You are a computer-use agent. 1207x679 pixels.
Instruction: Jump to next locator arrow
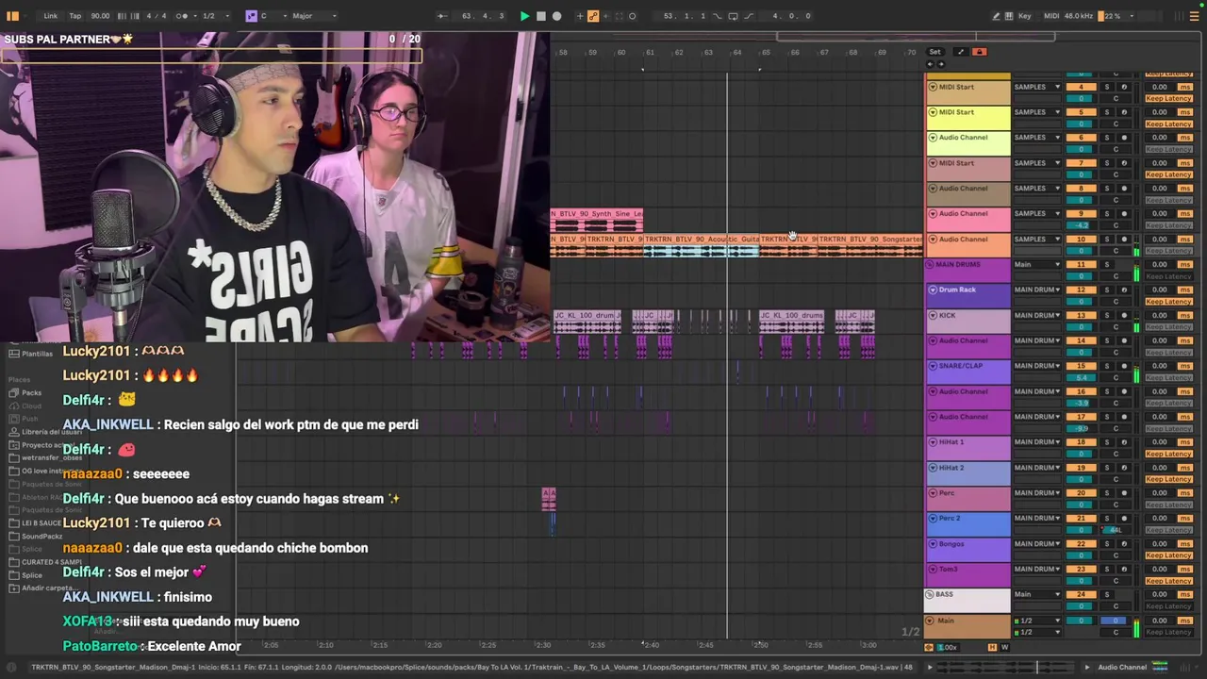(x=940, y=64)
